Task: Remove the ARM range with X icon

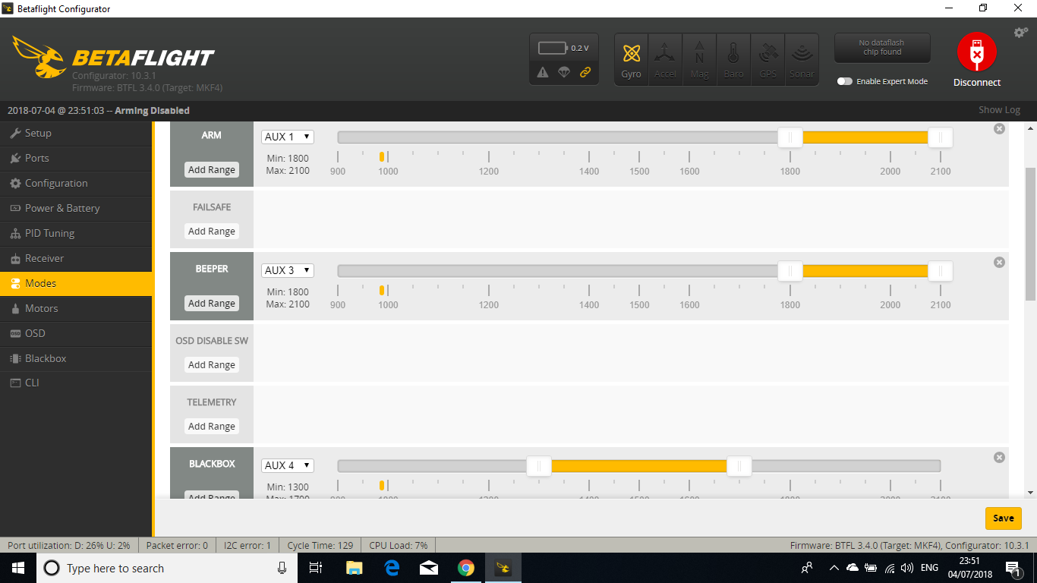Action: coord(999,129)
